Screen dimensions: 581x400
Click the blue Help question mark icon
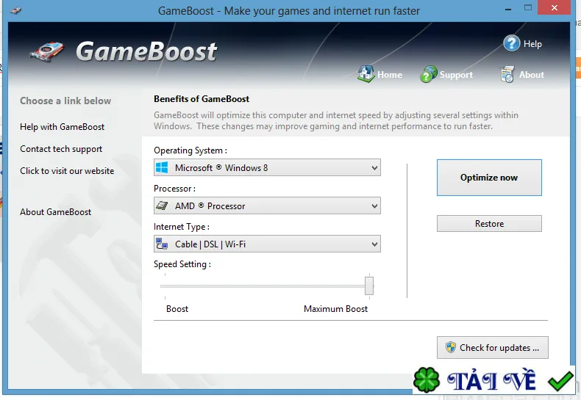pyautogui.click(x=512, y=43)
